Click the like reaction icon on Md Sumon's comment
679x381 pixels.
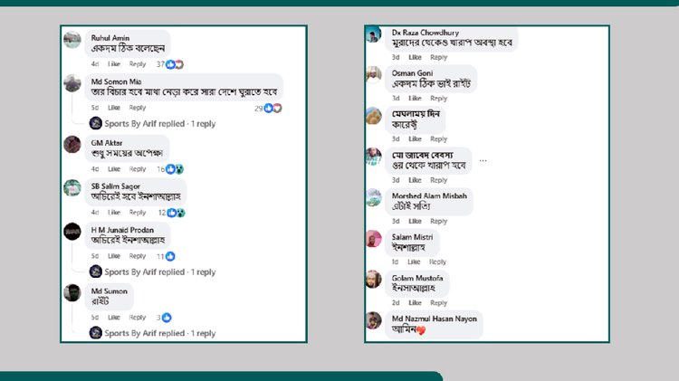tap(168, 318)
